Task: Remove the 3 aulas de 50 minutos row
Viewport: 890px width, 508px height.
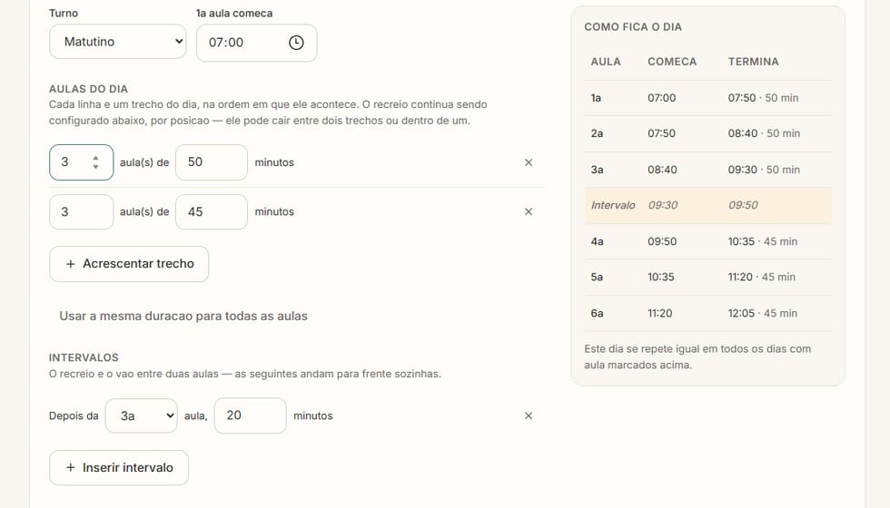Action: 529,162
